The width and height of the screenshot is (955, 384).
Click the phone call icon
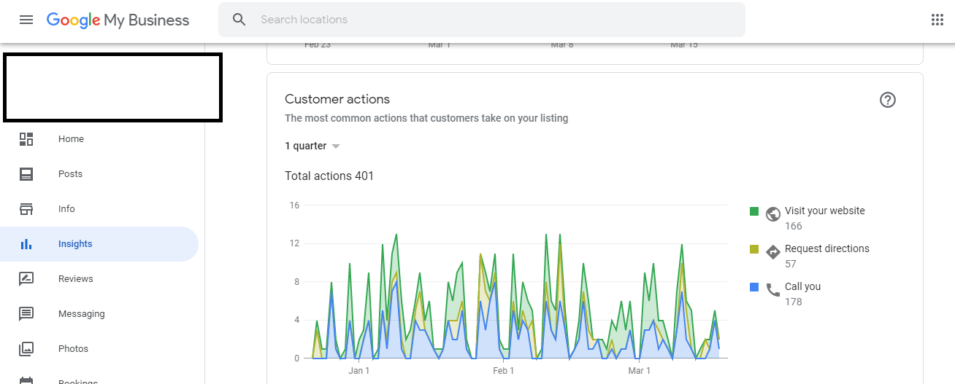773,290
